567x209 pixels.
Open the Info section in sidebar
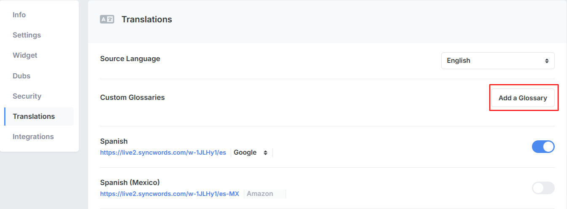point(19,15)
